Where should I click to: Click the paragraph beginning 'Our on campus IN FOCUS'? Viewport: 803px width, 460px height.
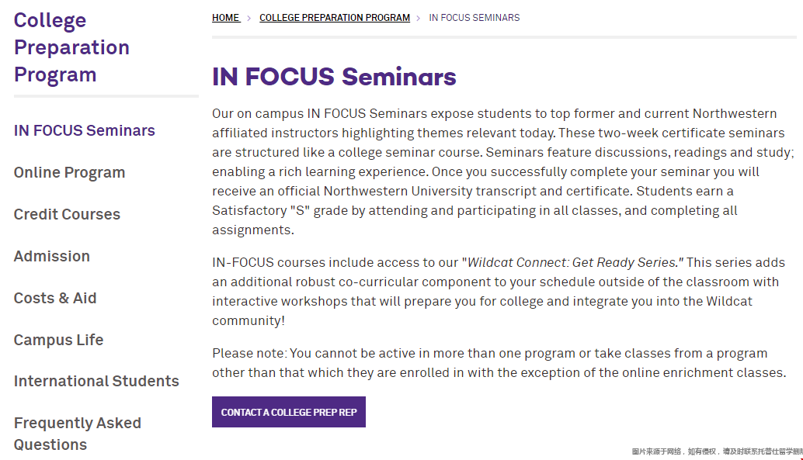coord(503,171)
